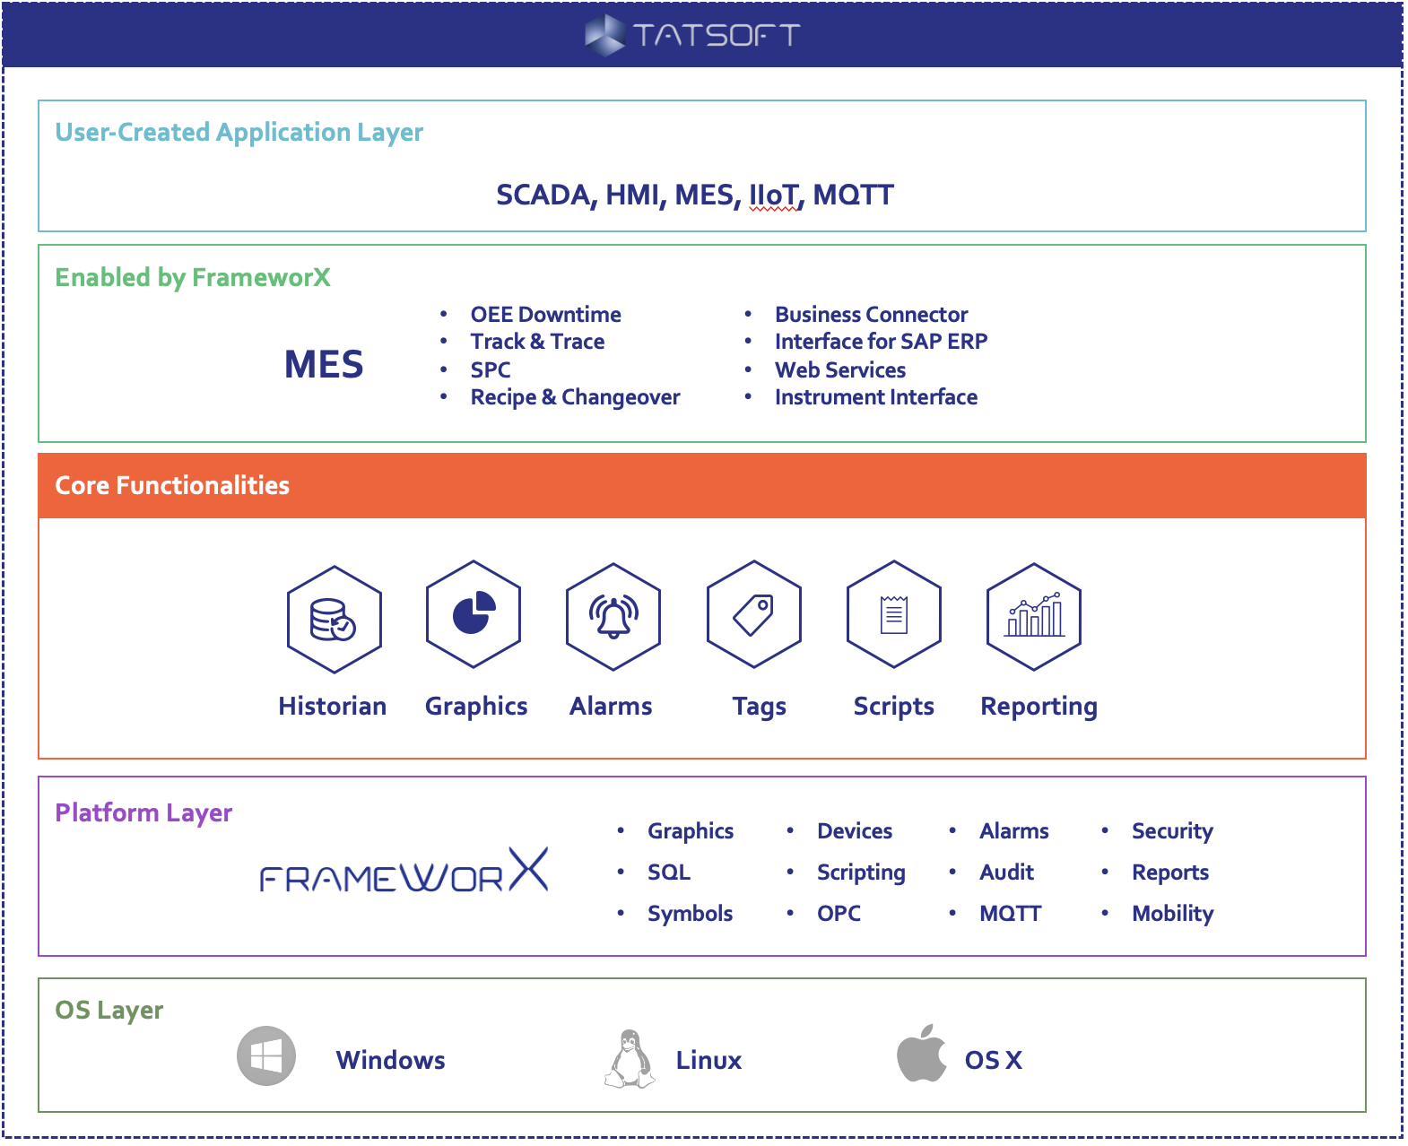The image size is (1408, 1146).
Task: Click Mobility in the Platform Layer list
Action: (x=1172, y=914)
